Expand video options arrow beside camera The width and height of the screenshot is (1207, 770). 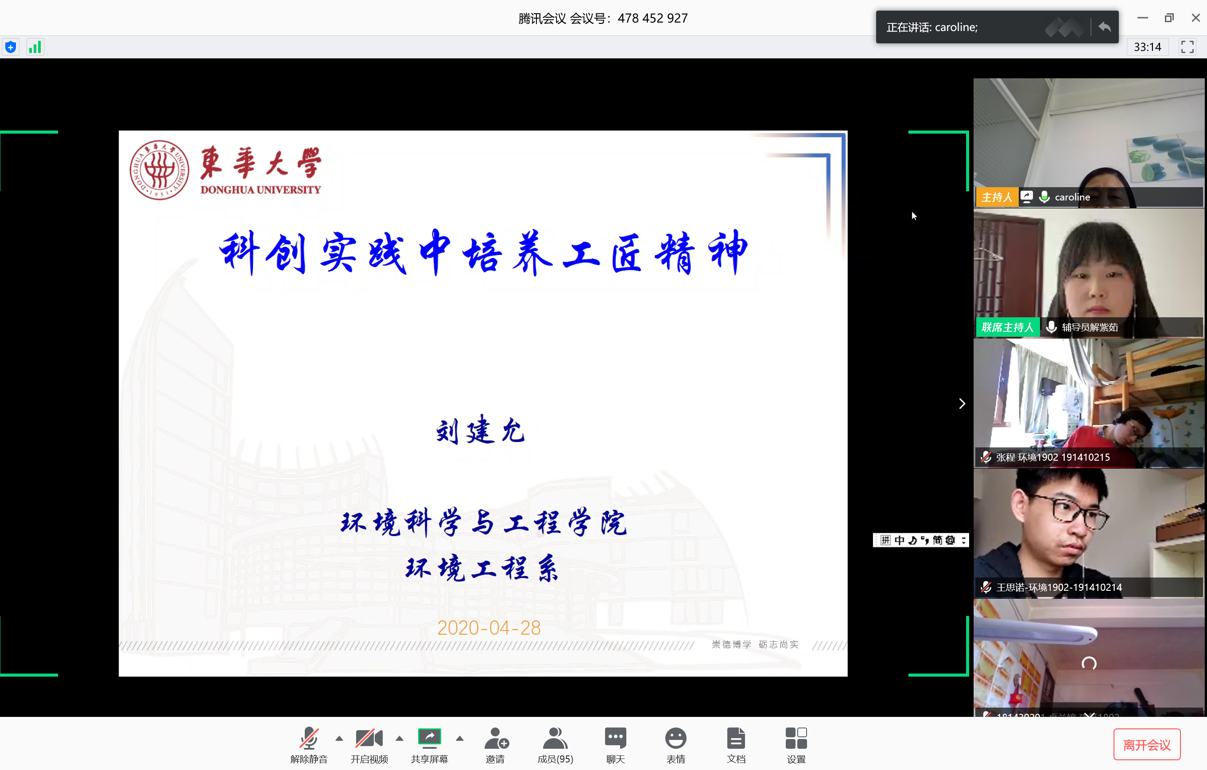pos(400,739)
